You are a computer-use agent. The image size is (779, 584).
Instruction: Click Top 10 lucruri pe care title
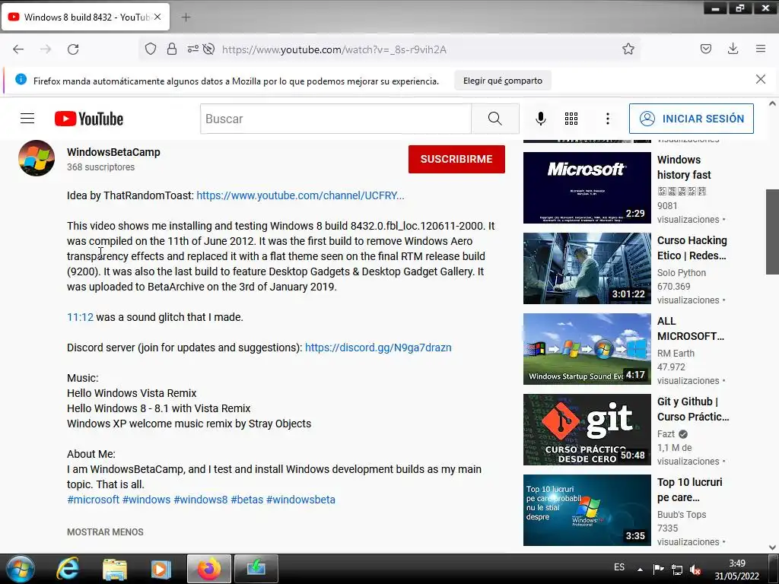[689, 490]
